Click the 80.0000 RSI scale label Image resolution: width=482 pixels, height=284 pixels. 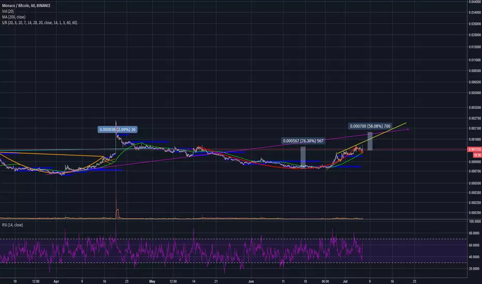(475, 233)
